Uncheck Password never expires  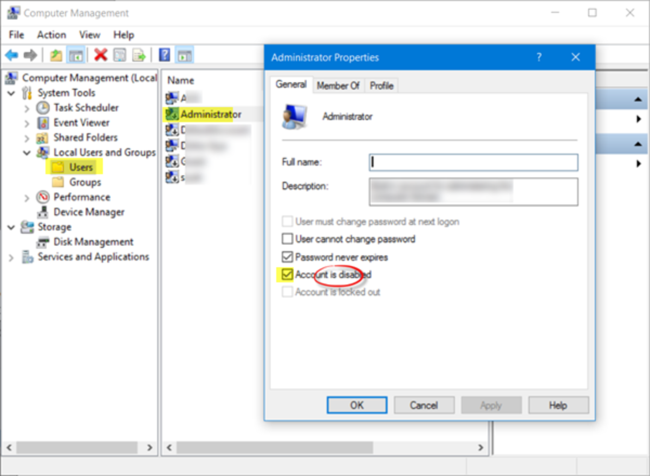tap(287, 257)
